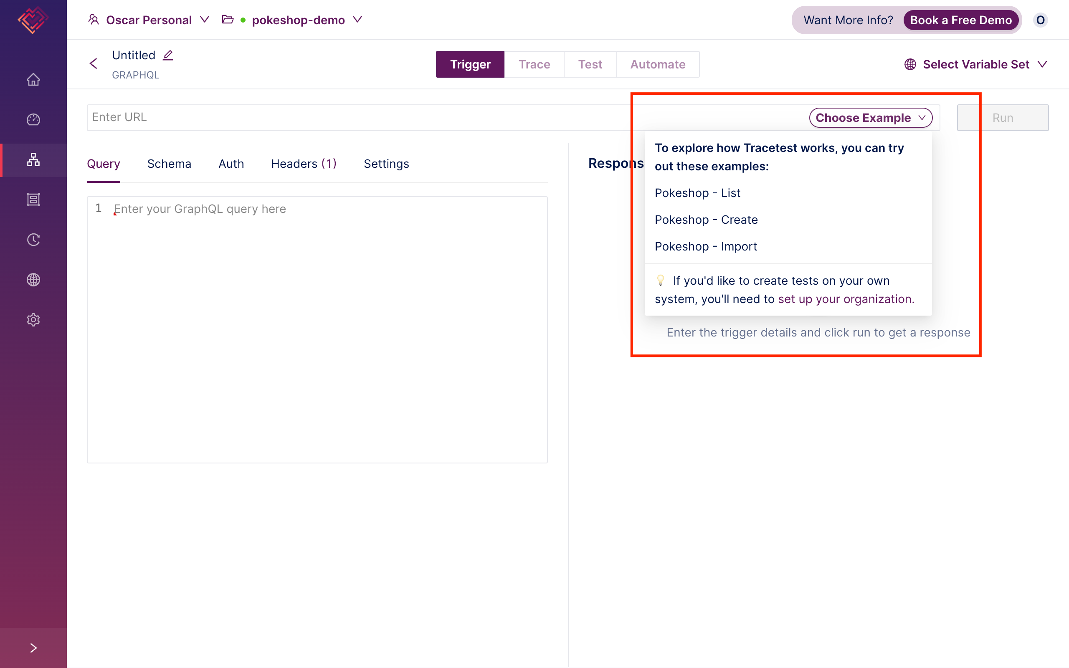The width and height of the screenshot is (1069, 668).
Task: Switch to the Trigger tab
Action: click(470, 64)
